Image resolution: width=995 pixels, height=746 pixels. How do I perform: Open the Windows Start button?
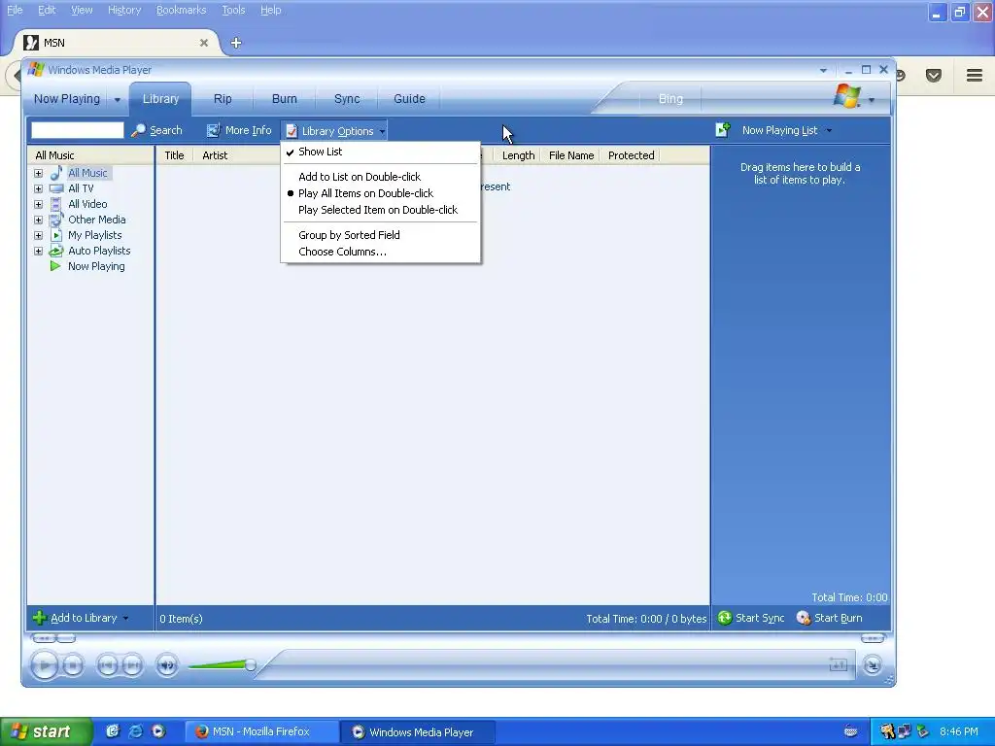tap(46, 731)
